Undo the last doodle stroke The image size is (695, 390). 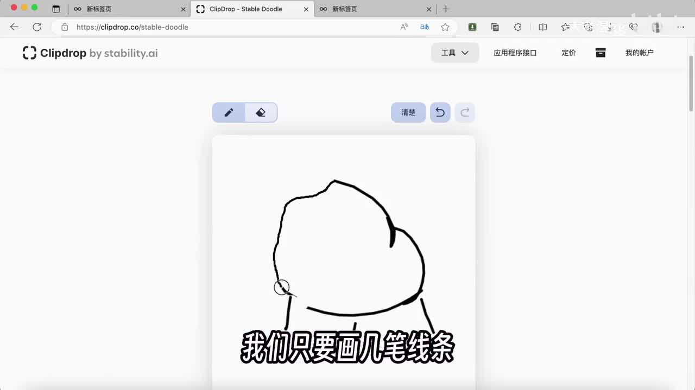(440, 113)
